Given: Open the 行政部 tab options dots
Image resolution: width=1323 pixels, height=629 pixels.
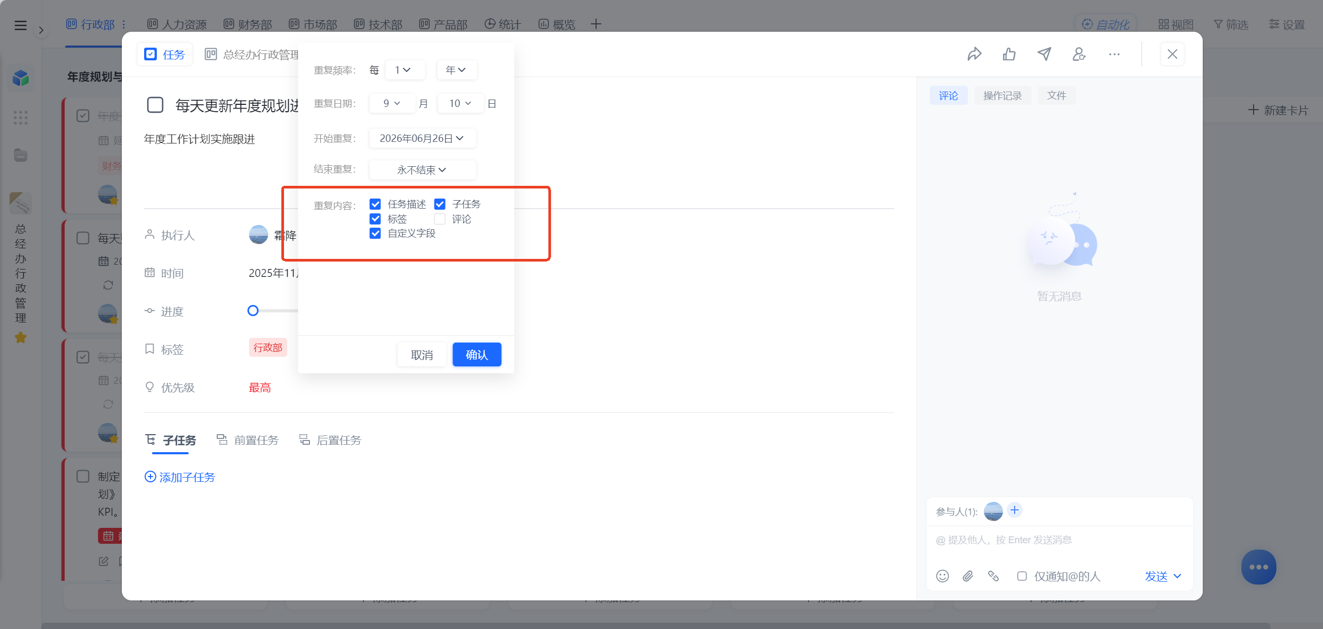Looking at the screenshot, I should click(123, 24).
